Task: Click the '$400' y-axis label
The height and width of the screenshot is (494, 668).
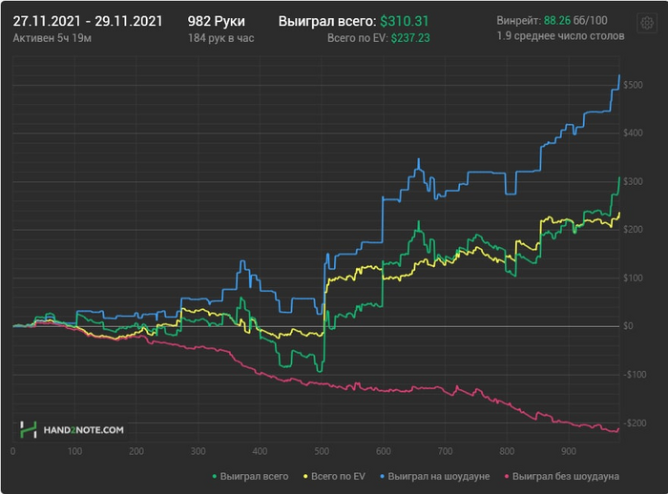Action: (x=633, y=133)
